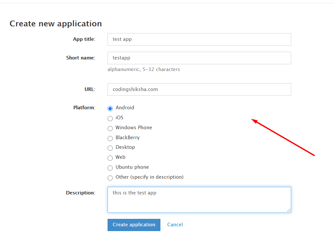The height and width of the screenshot is (251, 334).
Task: Choose the Web platform radio button
Action: pyautogui.click(x=110, y=158)
